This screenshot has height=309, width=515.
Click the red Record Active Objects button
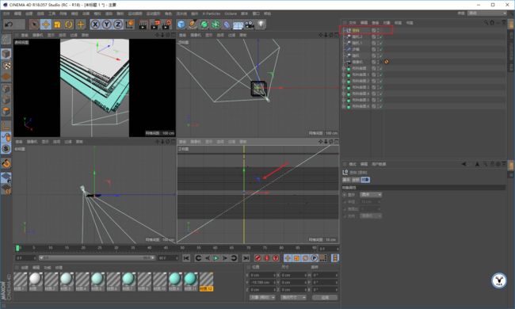coord(257,258)
